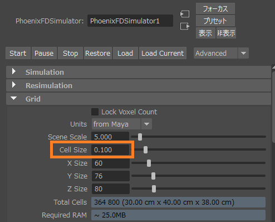Click the Scene Scale slider handle
This screenshot has width=275, height=222.
click(140, 137)
